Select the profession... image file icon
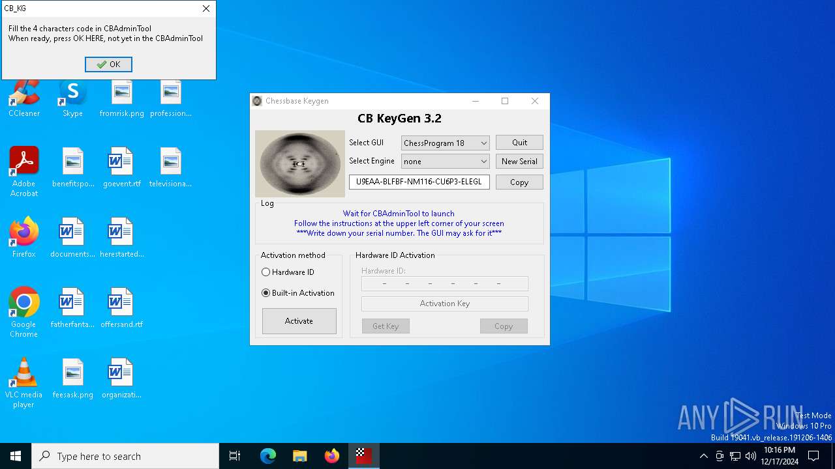This screenshot has width=835, height=469. click(170, 98)
